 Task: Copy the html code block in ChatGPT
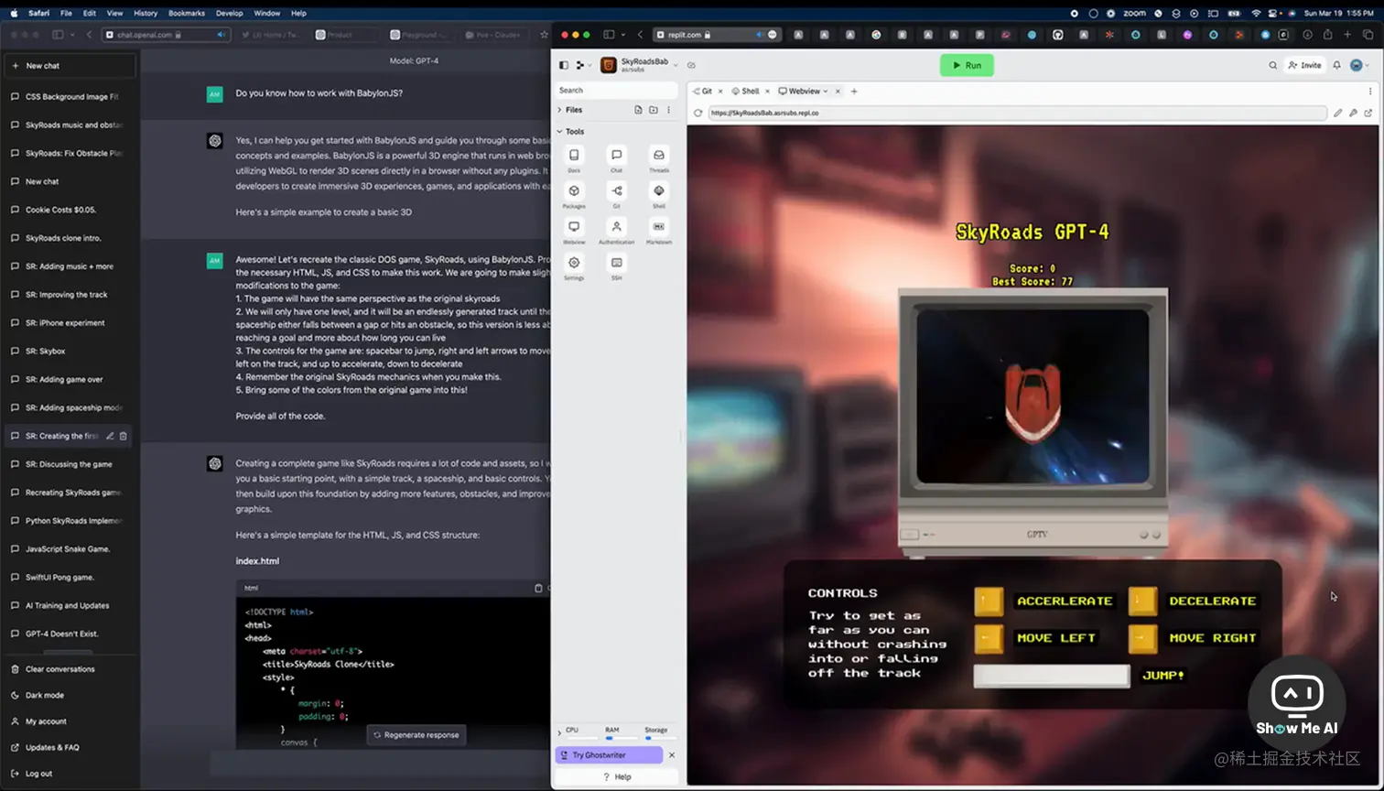(x=538, y=588)
